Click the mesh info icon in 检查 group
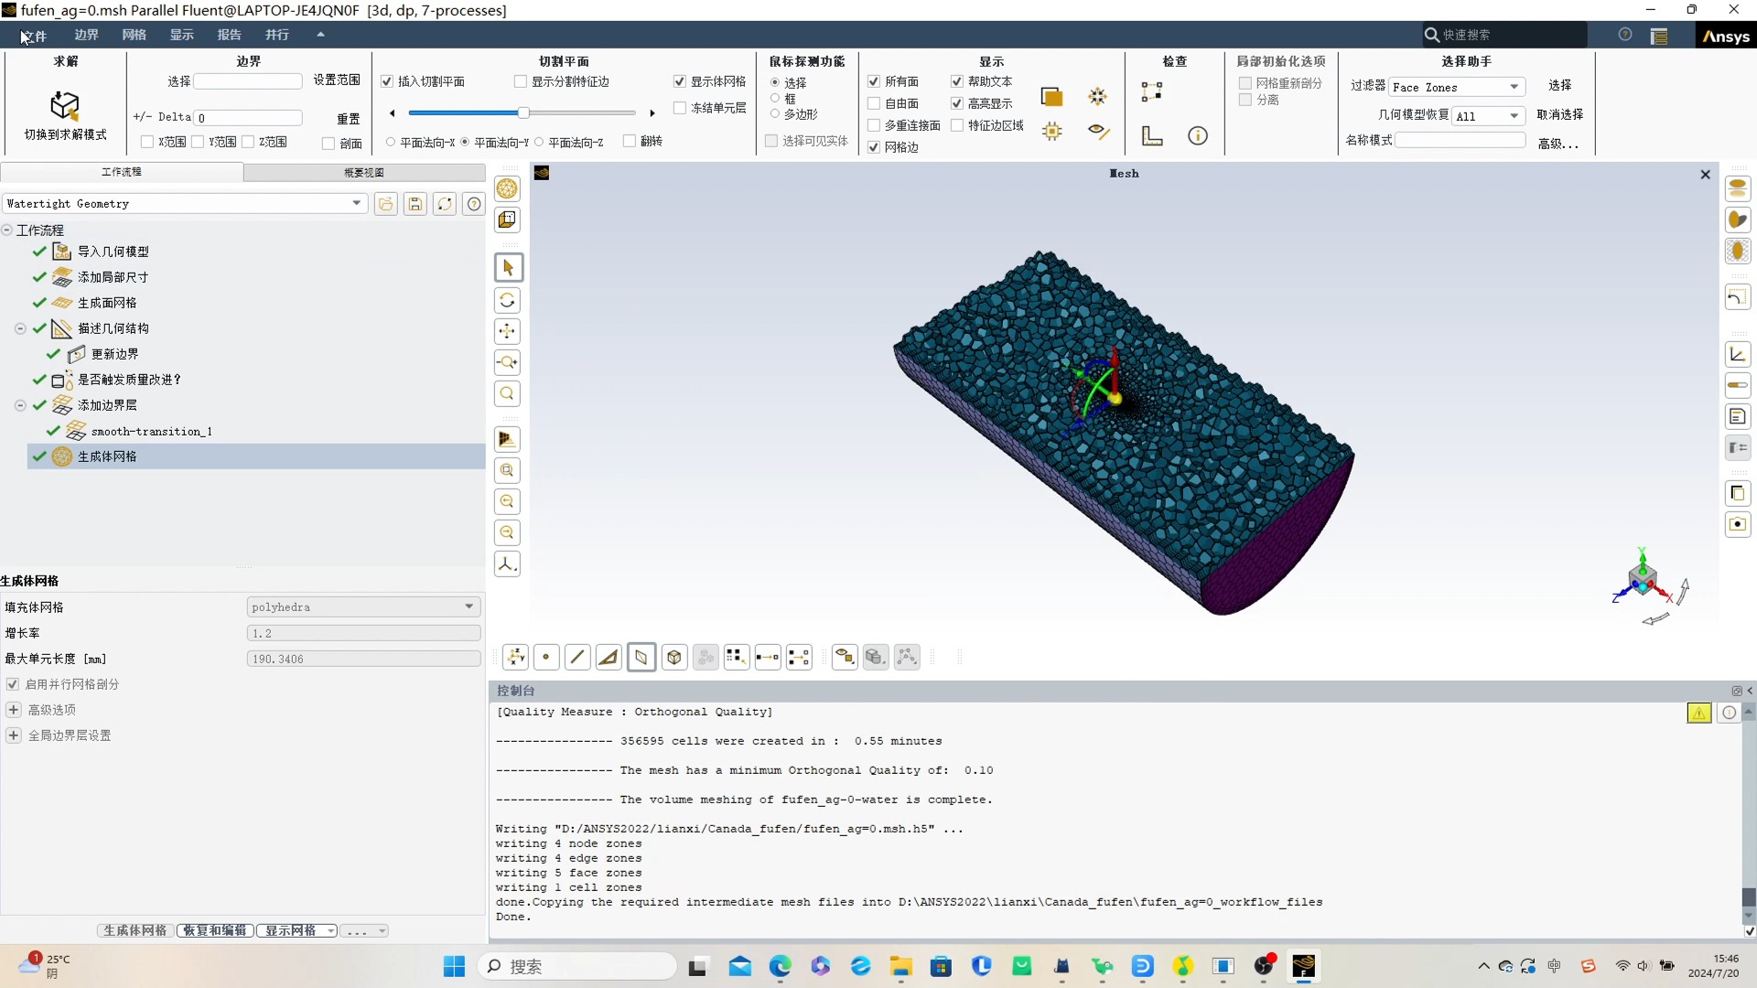Screen dimensions: 1757x988 (x=1197, y=136)
